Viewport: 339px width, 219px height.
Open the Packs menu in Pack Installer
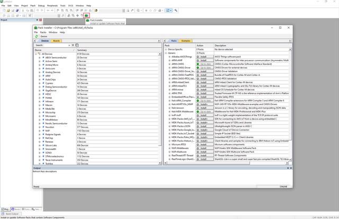point(43,32)
